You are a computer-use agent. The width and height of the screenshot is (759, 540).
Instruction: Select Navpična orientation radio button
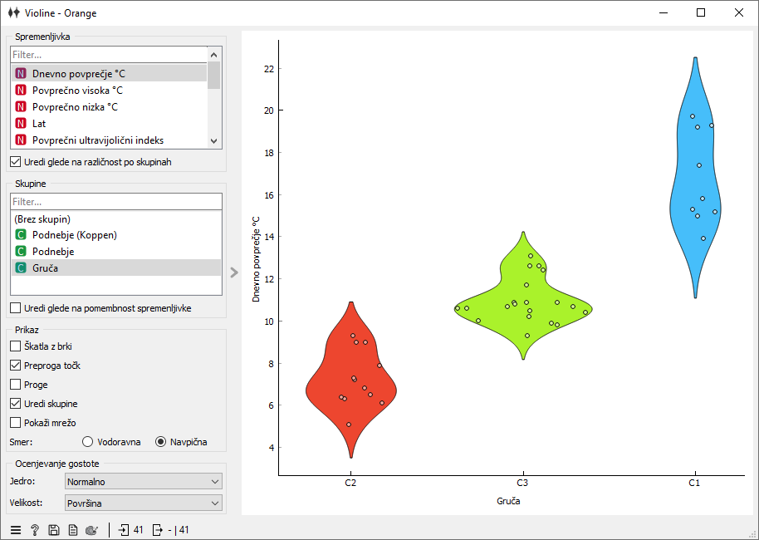pyautogui.click(x=181, y=442)
